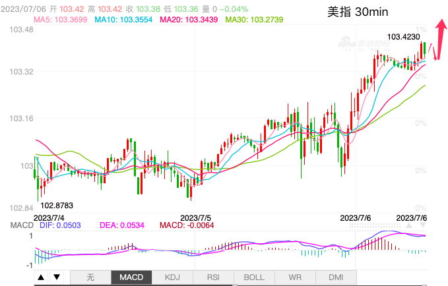Image resolution: width=448 pixels, height=286 pixels.
Task: Switch to the RSI indicator tab
Action: 213,277
